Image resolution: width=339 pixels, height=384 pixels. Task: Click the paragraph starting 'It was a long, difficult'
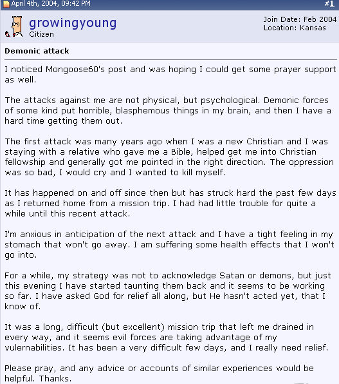(x=167, y=337)
